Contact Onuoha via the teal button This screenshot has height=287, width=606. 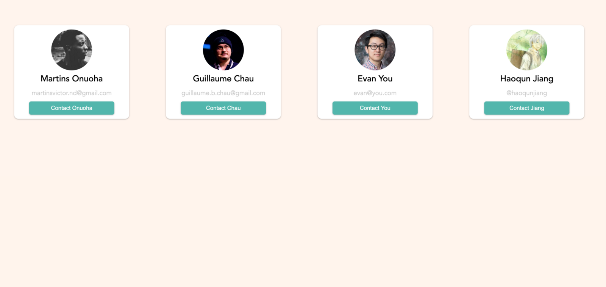(72, 108)
